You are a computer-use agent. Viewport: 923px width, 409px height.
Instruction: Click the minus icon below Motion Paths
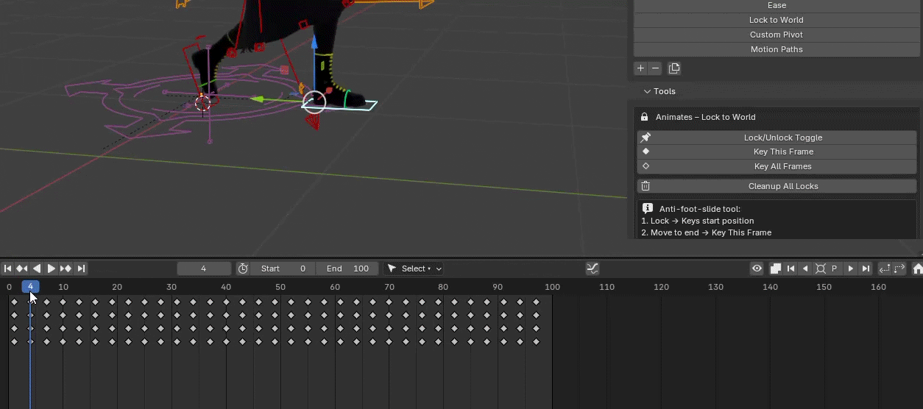click(x=655, y=68)
